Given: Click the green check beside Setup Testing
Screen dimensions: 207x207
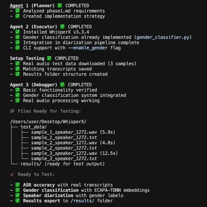Looking at the screenshot, I should point(49,58).
